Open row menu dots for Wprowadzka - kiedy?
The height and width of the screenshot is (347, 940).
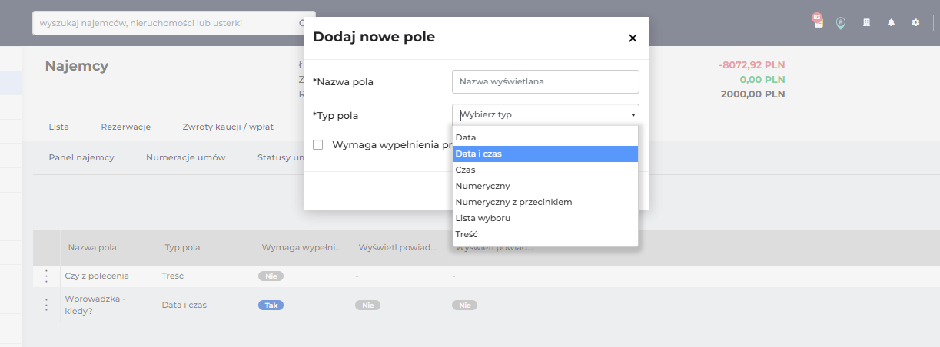coord(46,305)
